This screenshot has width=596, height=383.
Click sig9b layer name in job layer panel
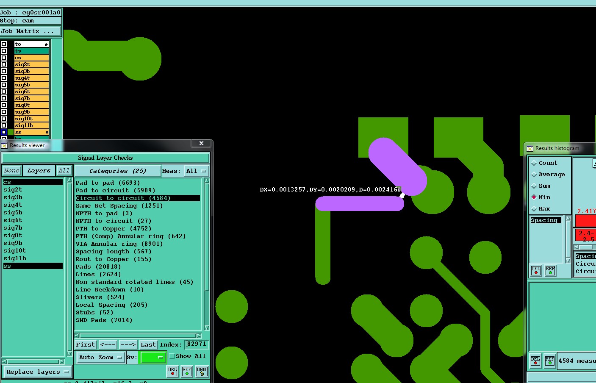[x=32, y=112]
